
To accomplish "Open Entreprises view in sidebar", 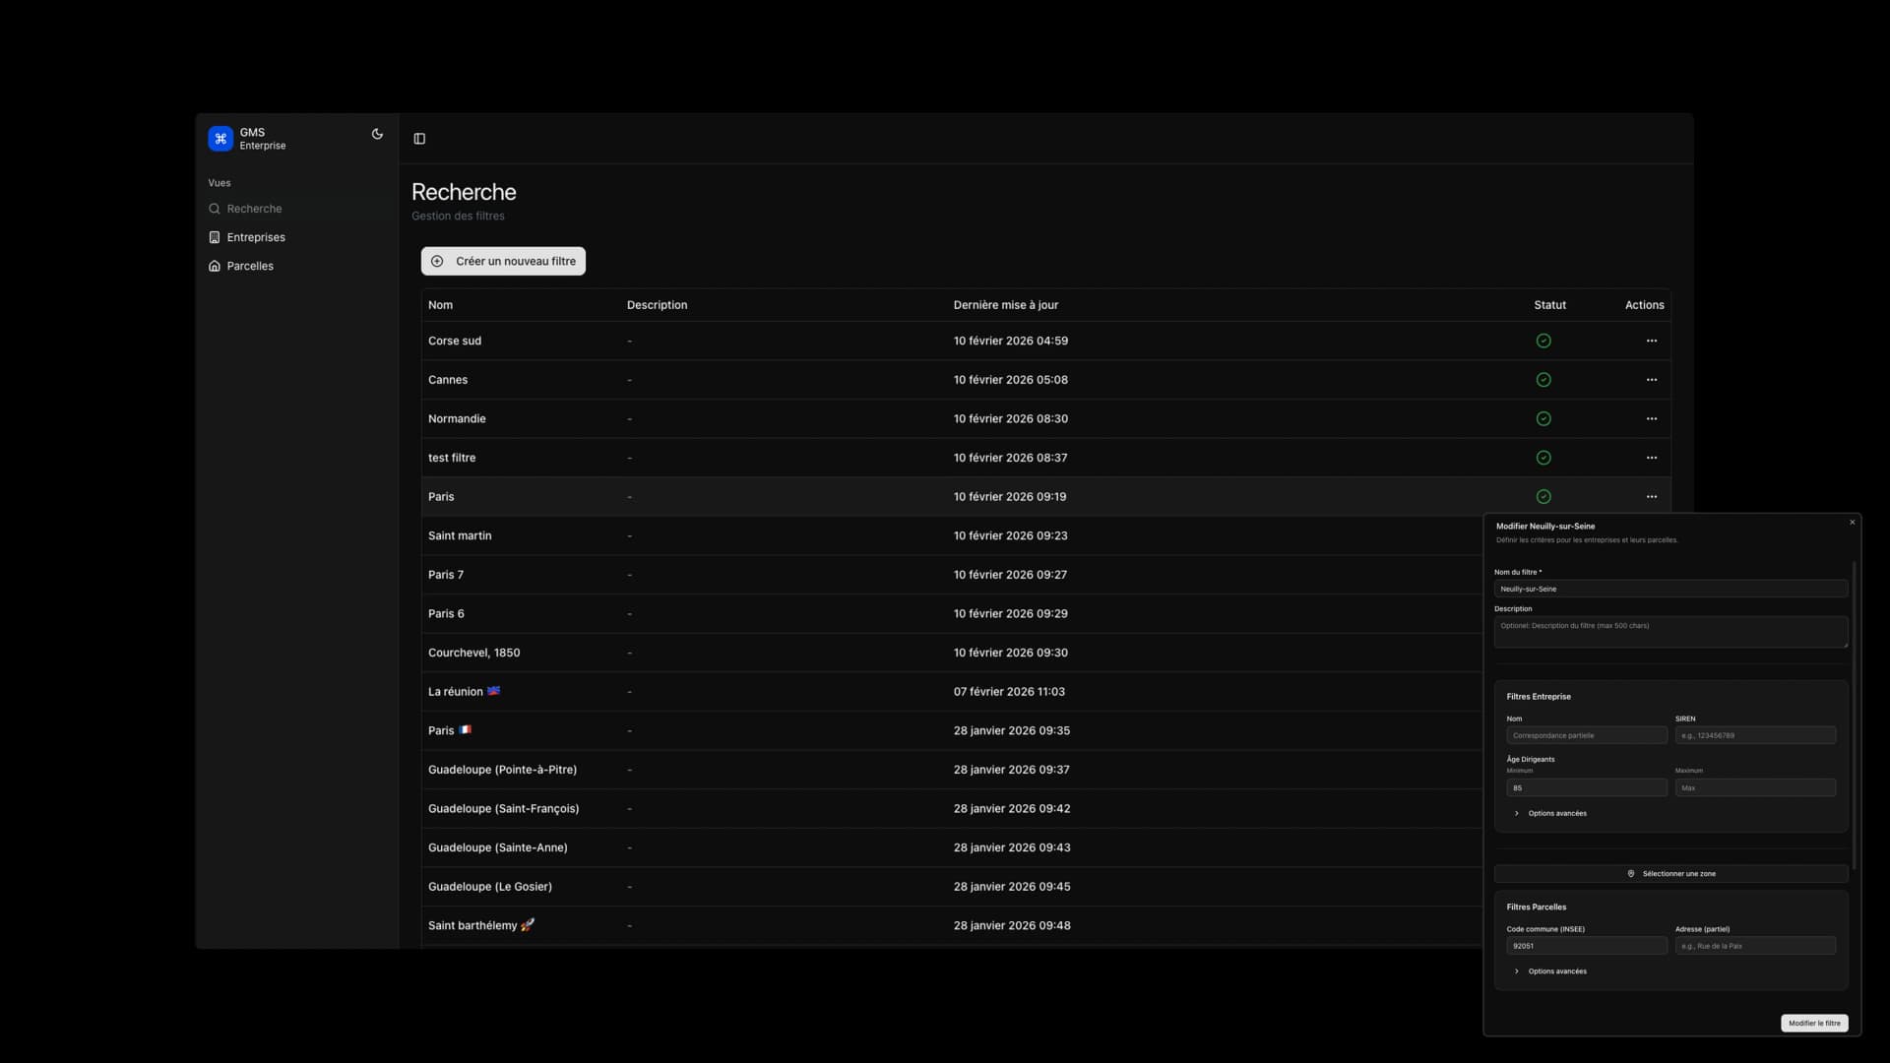I will click(x=255, y=237).
